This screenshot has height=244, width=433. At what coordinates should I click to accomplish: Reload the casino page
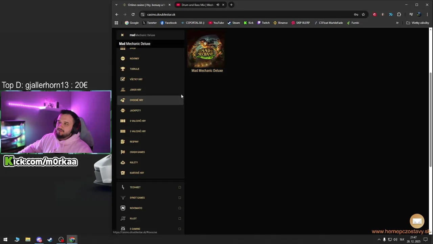pos(133,15)
